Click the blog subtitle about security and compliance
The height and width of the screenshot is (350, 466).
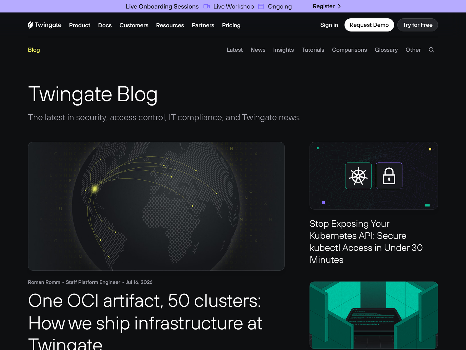tap(164, 117)
